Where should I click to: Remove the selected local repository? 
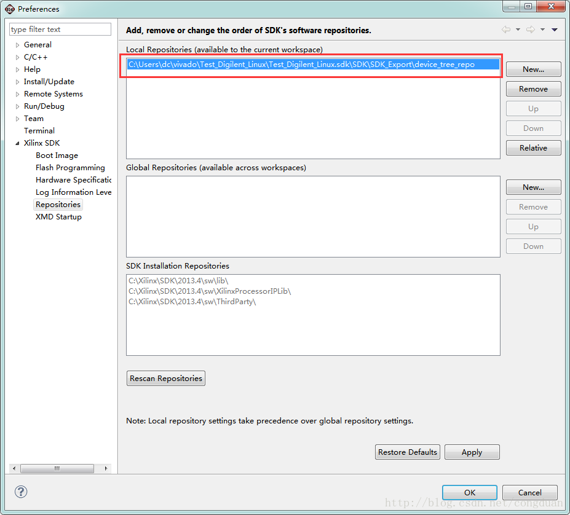point(533,89)
